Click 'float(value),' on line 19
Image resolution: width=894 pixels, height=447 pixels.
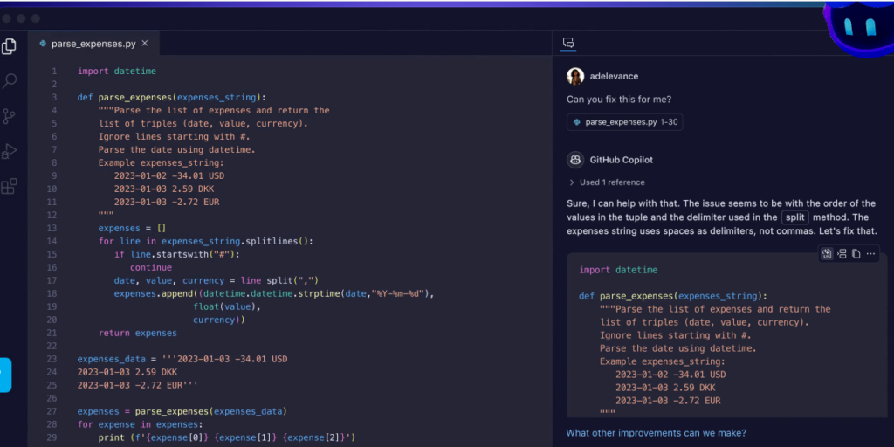coord(226,306)
